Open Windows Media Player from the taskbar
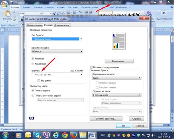This screenshot has height=139, width=174. [19, 135]
